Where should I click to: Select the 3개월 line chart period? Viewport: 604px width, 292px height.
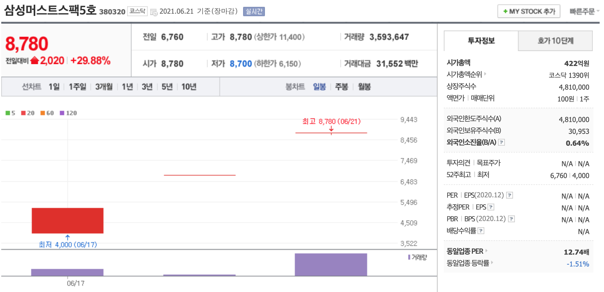click(104, 87)
